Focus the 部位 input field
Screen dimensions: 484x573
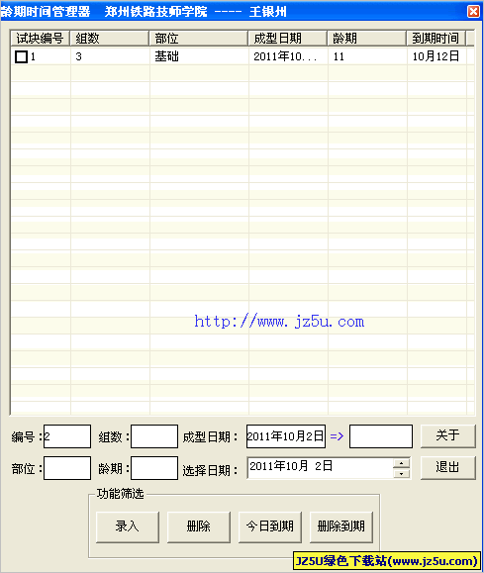(67, 468)
